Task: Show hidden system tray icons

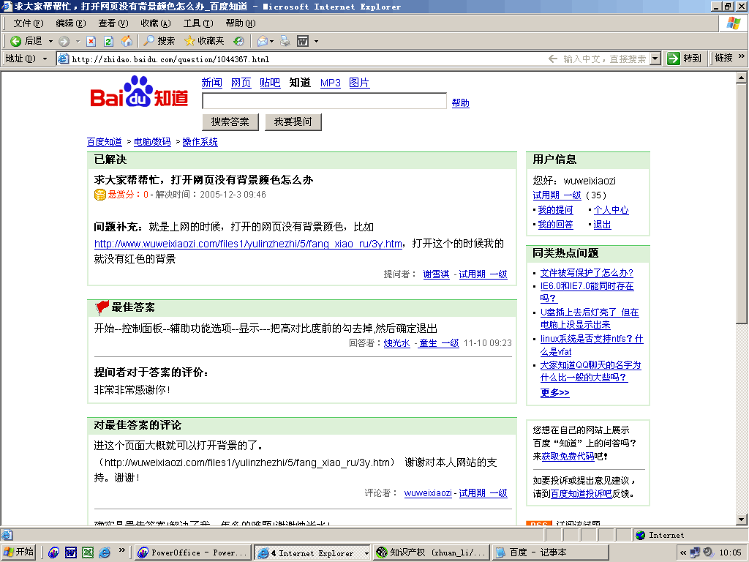Action: (683, 553)
